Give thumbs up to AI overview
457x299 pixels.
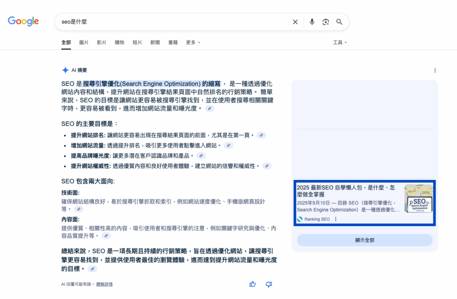[x=253, y=284]
